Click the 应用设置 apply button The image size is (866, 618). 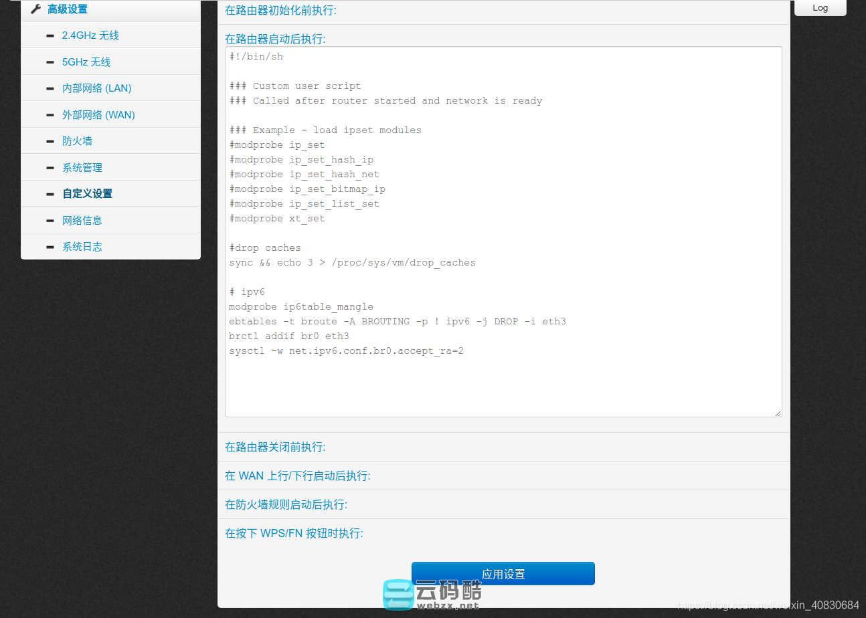click(503, 574)
